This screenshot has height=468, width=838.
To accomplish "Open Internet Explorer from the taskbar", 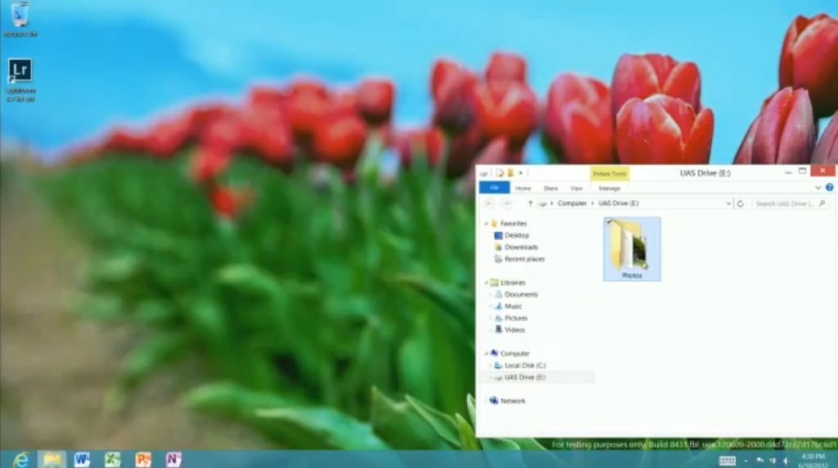I will click(20, 460).
